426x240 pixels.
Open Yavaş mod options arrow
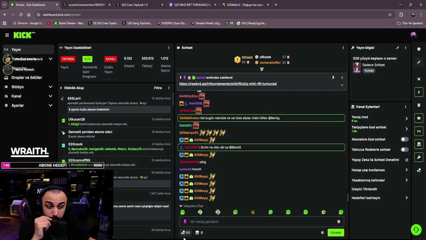[x=406, y=119]
